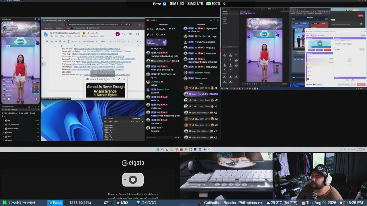Open the Tools menu in Google Docs
The image size is (367, 206).
pos(84,36)
